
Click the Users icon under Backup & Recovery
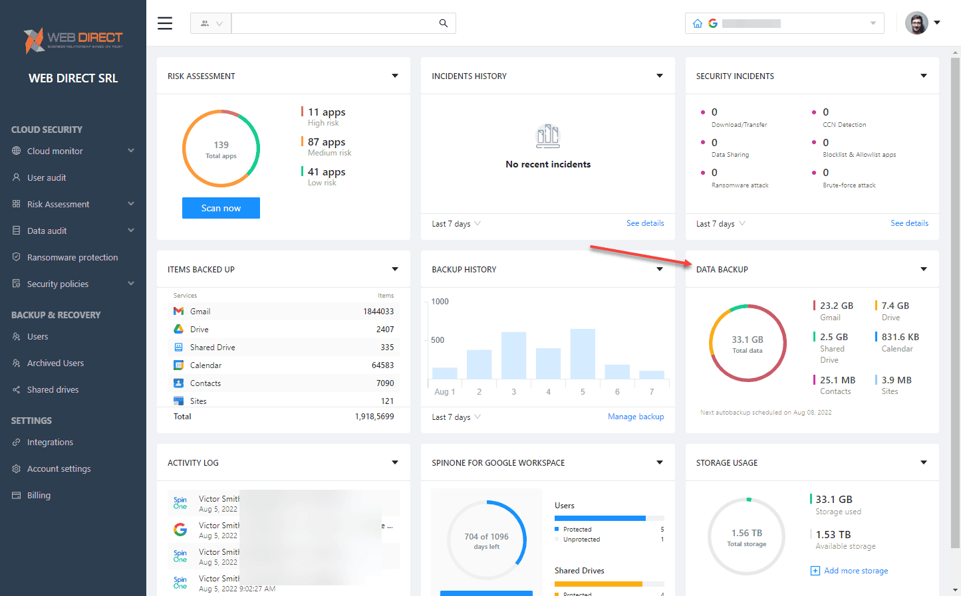click(17, 336)
